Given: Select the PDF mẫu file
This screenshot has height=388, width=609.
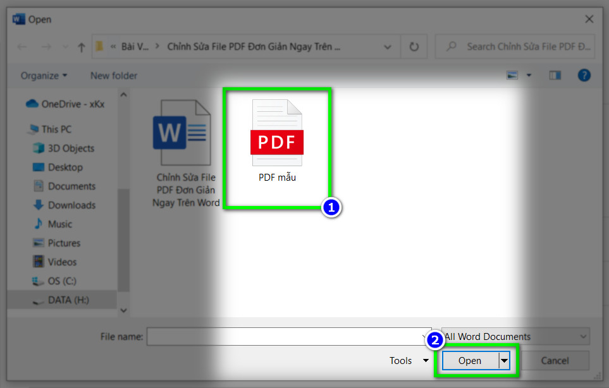Looking at the screenshot, I should [x=277, y=140].
